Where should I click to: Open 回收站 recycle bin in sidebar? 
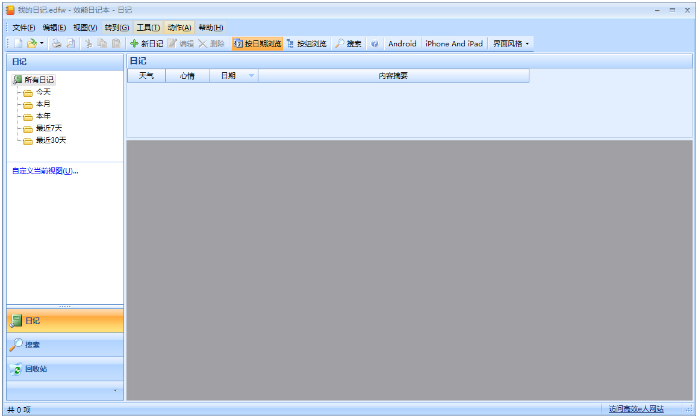point(36,369)
